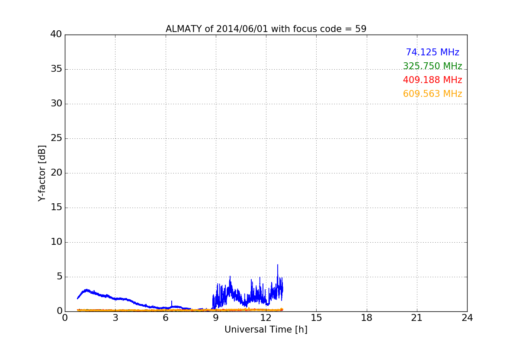This screenshot has width=519, height=346.
Task: Click the x-axis tick label 12
Action: point(266,317)
